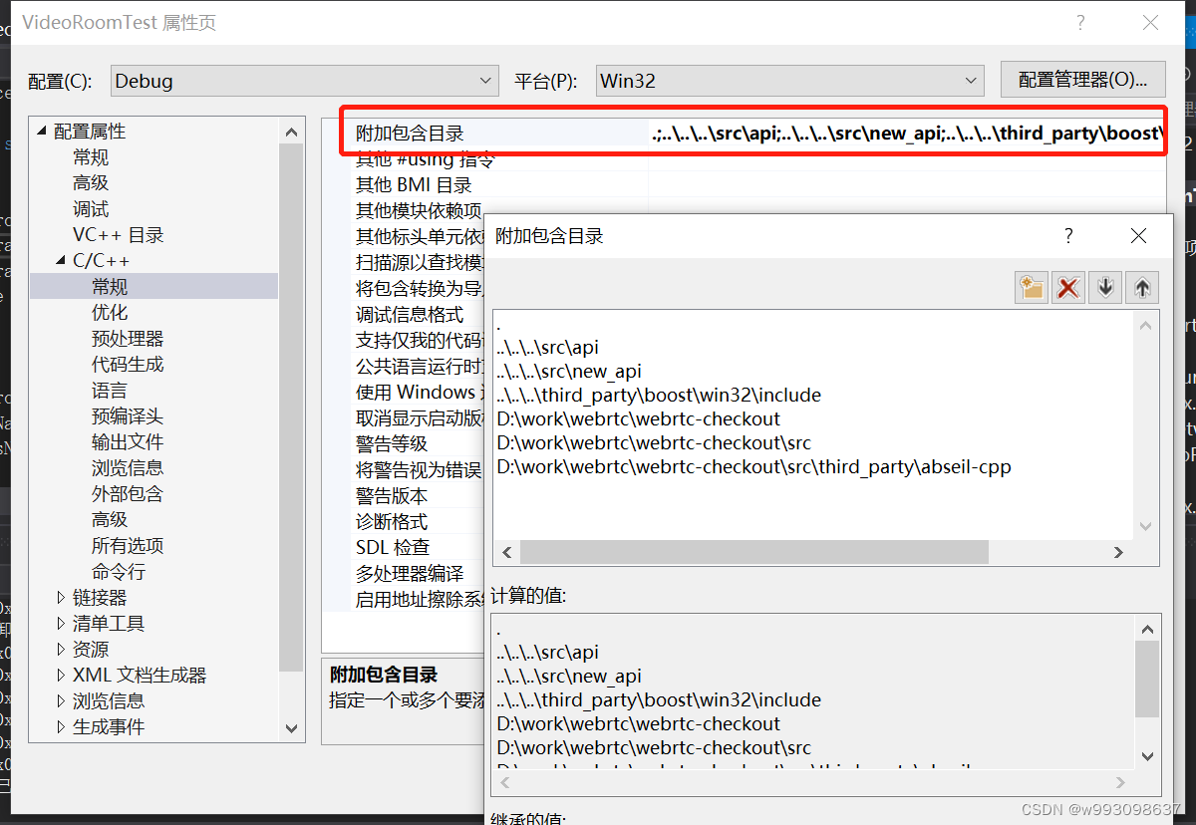
Task: Select the abseil-cpp include path line
Action: tap(753, 466)
